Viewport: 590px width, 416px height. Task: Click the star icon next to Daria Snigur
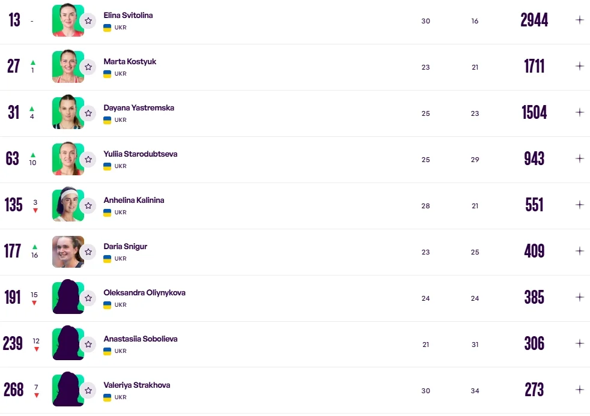tap(88, 252)
